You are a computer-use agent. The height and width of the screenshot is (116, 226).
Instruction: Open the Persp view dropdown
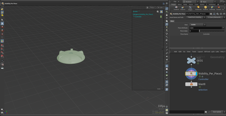tap(152, 7)
